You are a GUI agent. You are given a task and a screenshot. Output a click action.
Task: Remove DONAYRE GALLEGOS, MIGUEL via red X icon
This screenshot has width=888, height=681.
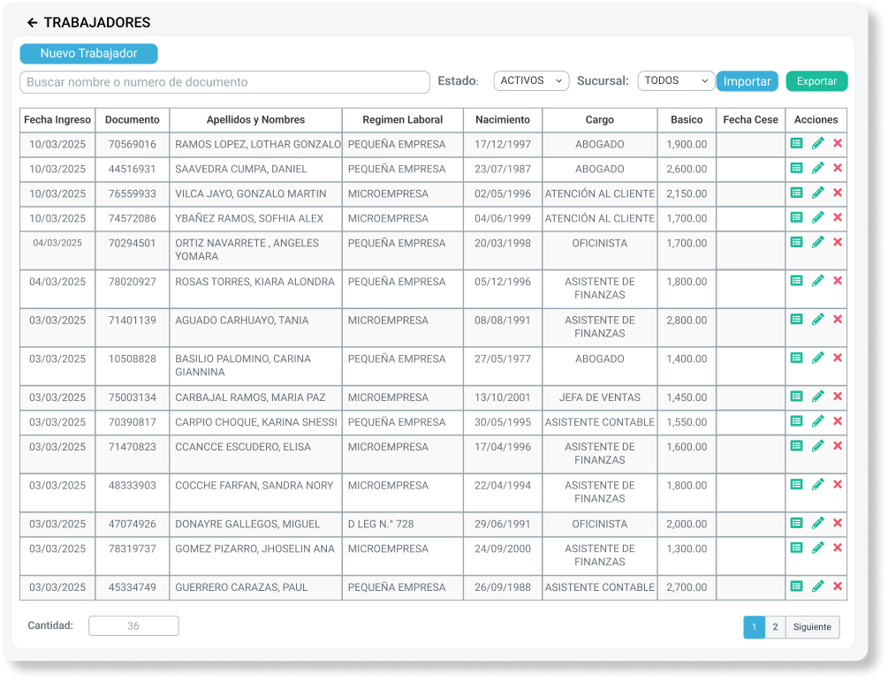click(837, 523)
